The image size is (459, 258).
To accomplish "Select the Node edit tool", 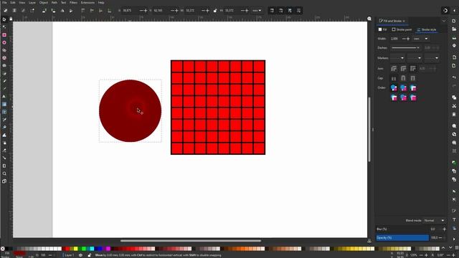I will point(4,27).
